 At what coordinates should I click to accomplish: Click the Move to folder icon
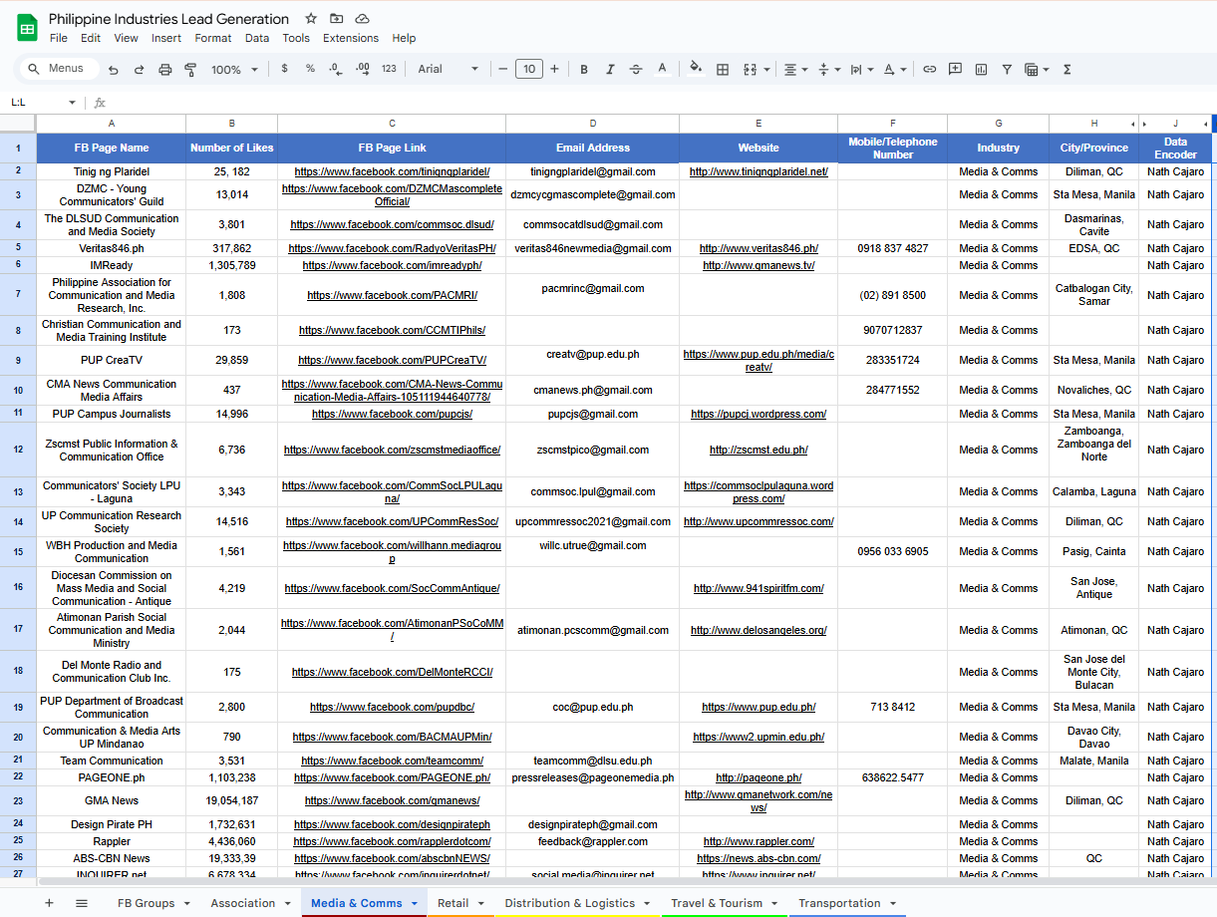[337, 19]
